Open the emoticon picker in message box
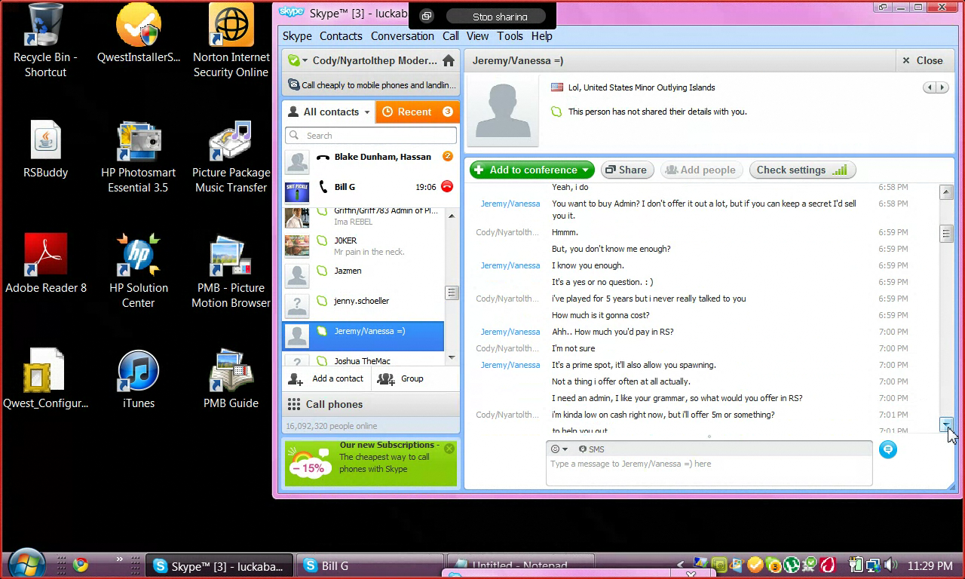 coord(559,449)
